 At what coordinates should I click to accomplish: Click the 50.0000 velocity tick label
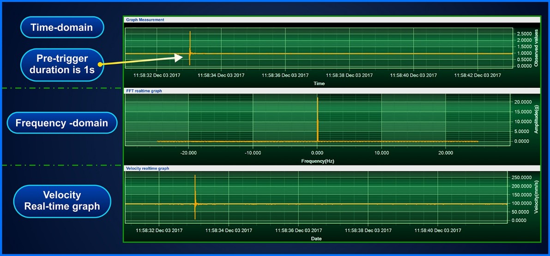(x=521, y=212)
